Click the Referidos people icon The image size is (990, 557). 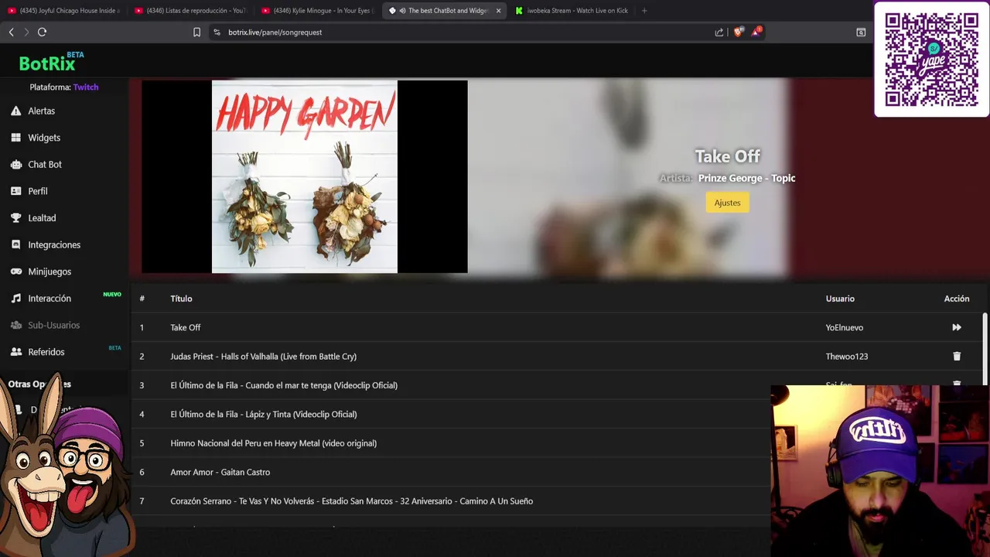(15, 352)
